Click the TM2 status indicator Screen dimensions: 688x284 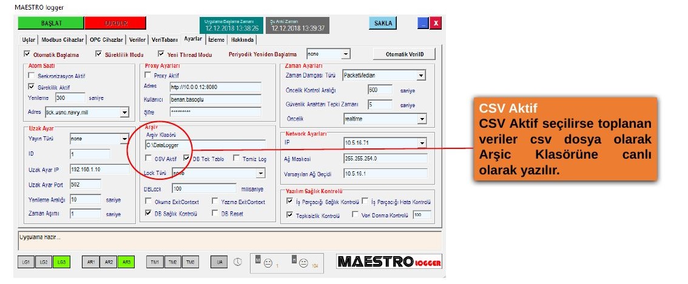172,262
